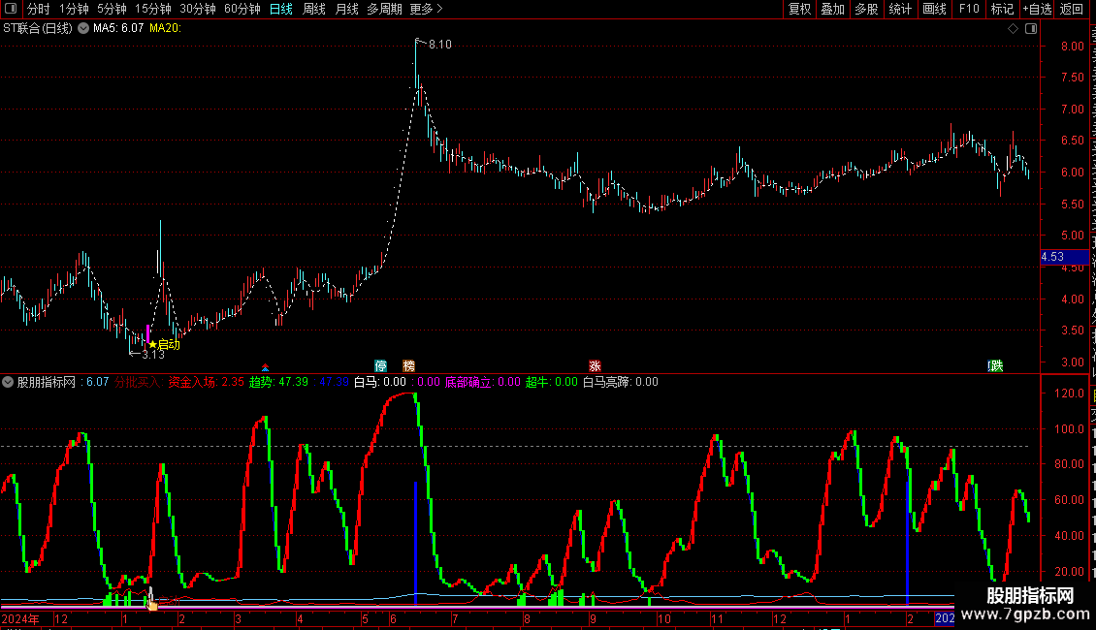This screenshot has width=1096, height=630.
Task: Open the 多周期 multi-period view
Action: pyautogui.click(x=384, y=9)
